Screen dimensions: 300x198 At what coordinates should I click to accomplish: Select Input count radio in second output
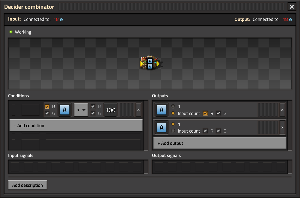pos(173,131)
